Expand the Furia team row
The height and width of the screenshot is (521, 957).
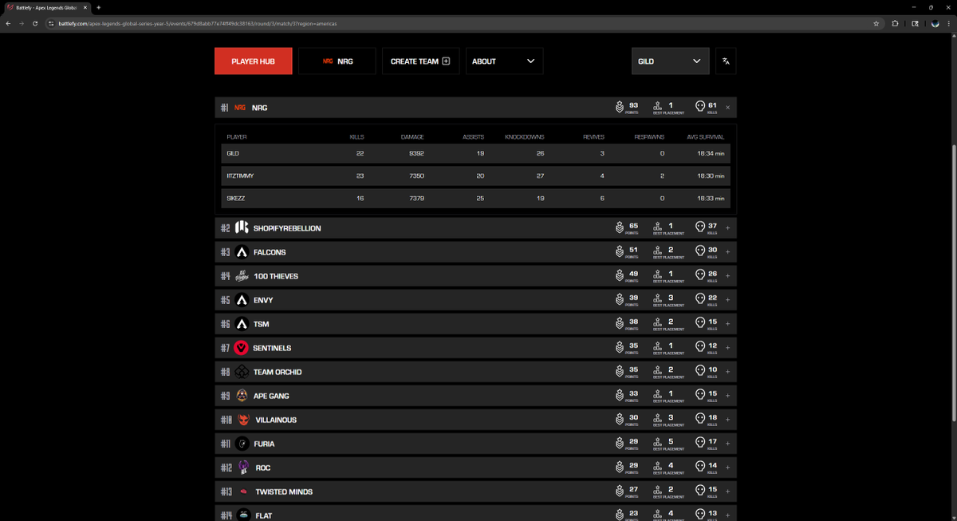point(727,444)
